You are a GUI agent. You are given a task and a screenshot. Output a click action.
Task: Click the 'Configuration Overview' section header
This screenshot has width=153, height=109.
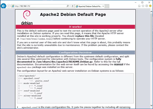(75, 52)
